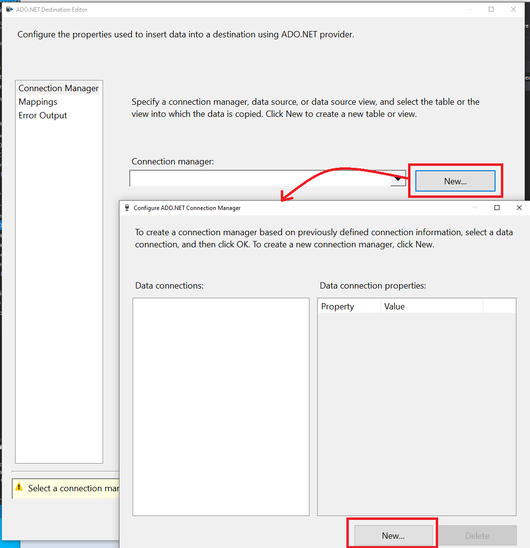Open the Mappings page
Screen dimensions: 530x548
click(38, 102)
